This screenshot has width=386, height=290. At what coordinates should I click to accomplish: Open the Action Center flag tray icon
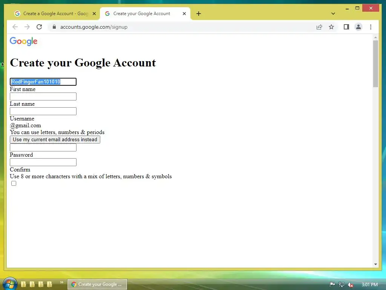click(x=332, y=285)
